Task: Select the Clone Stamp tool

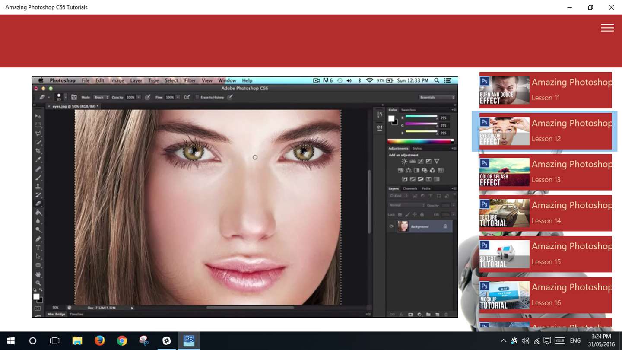Action: 38,186
